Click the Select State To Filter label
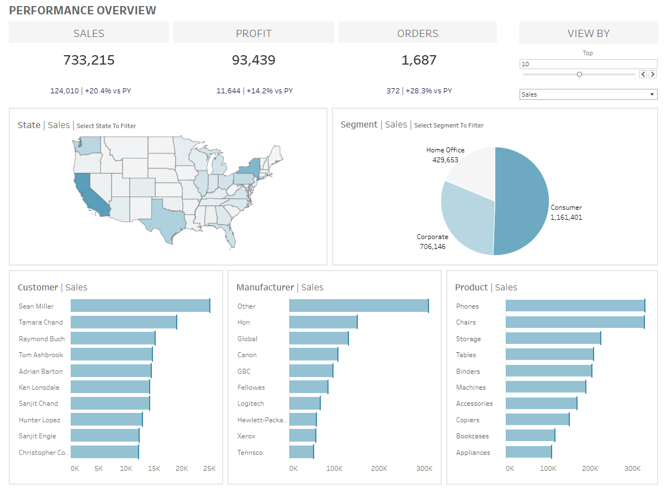Screen dimensions: 667x488 pos(107,126)
